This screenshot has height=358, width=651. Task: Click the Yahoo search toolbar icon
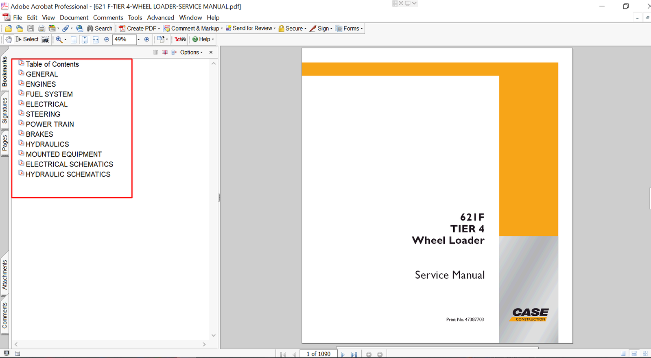(180, 39)
